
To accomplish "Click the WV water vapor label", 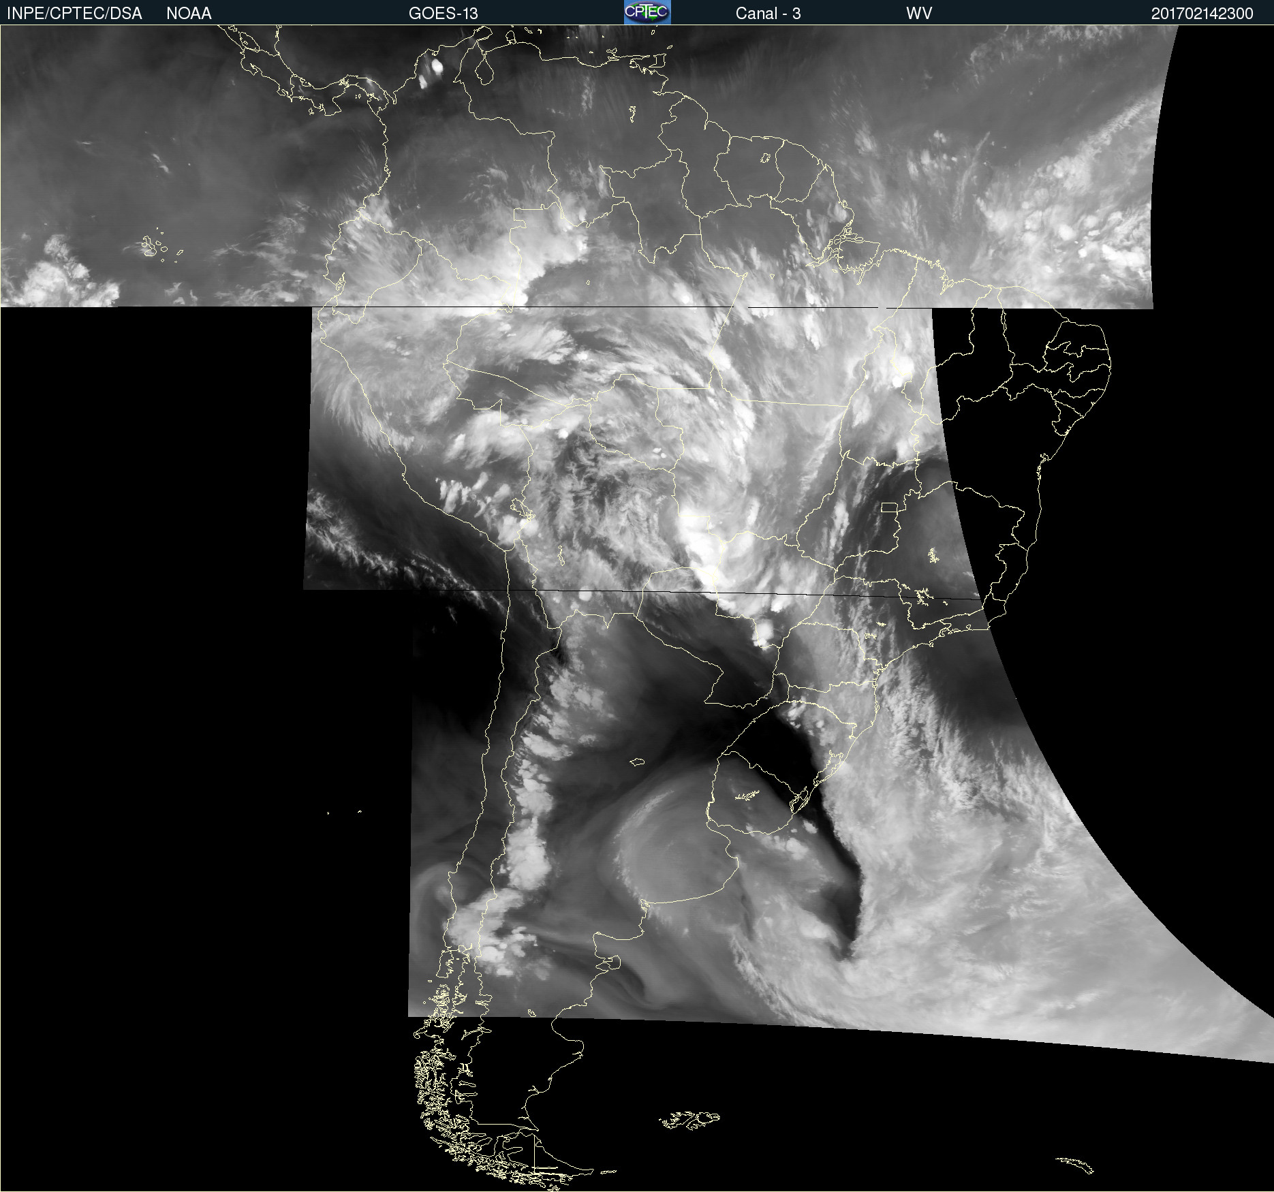I will [918, 13].
